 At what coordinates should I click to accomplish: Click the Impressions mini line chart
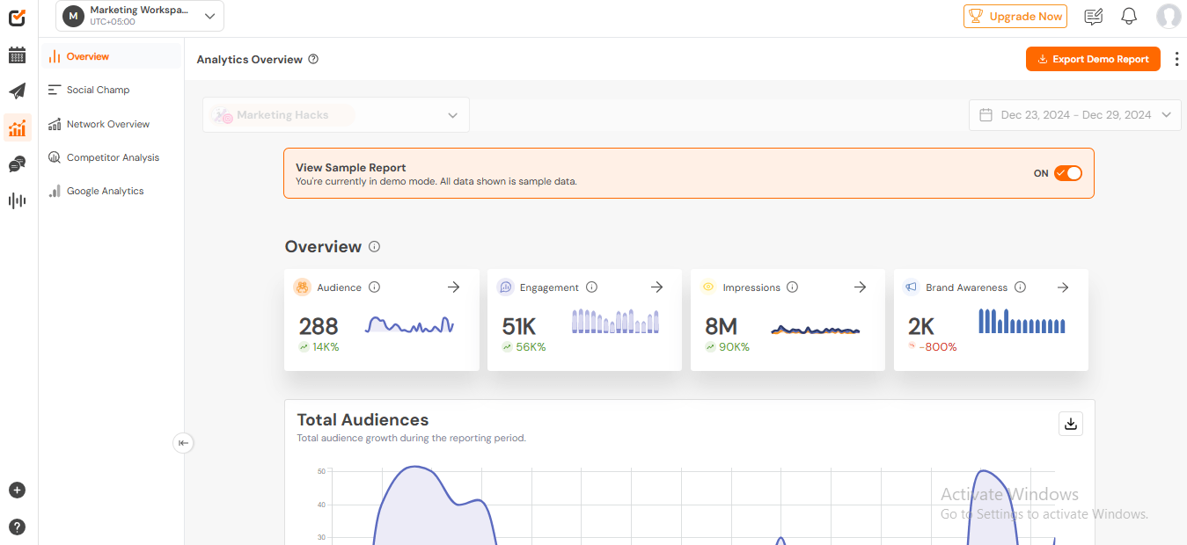click(816, 331)
